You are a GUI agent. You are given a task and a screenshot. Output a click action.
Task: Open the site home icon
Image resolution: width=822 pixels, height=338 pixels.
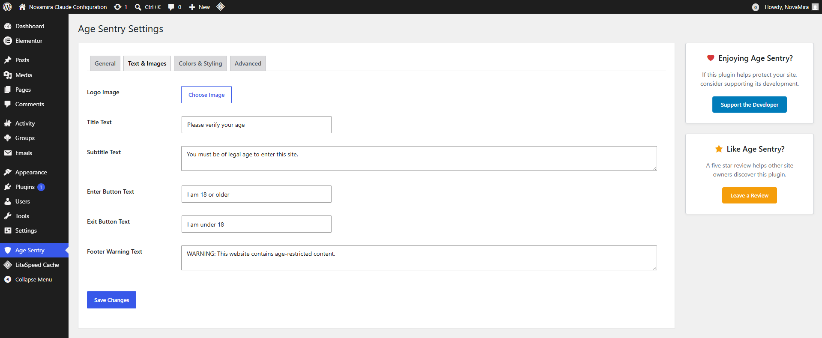pyautogui.click(x=22, y=7)
